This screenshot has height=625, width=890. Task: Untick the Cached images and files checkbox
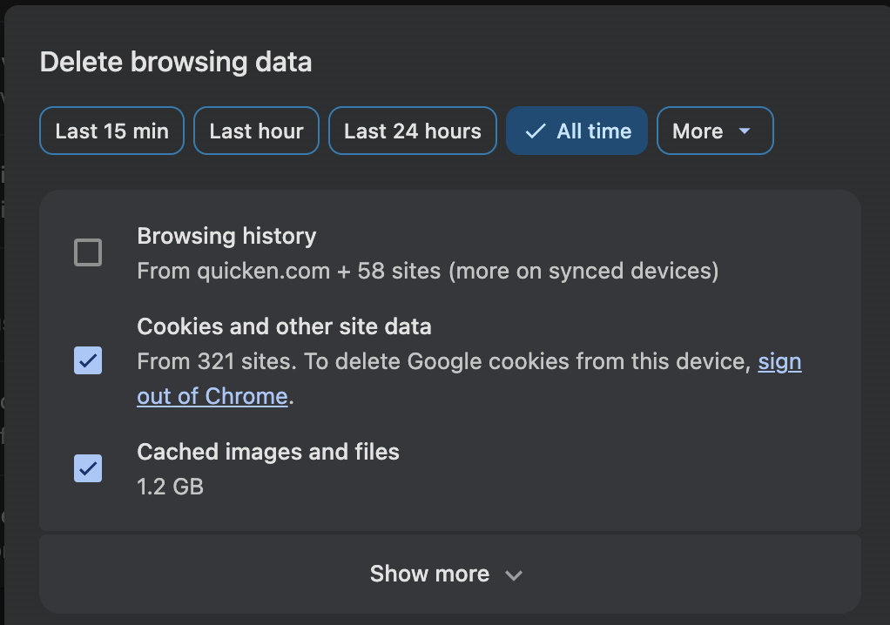pyautogui.click(x=88, y=468)
